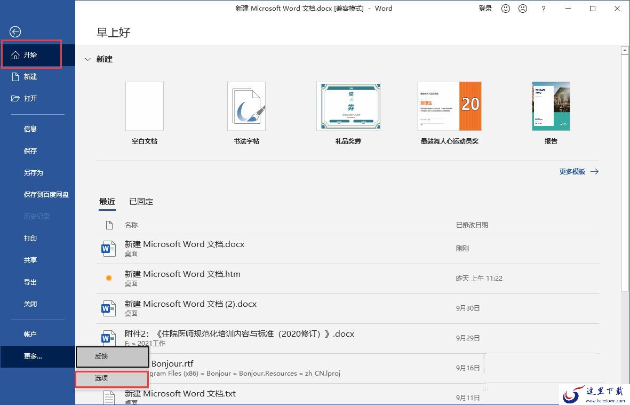
Task: Click the 9月30日 date cell
Action: point(468,308)
